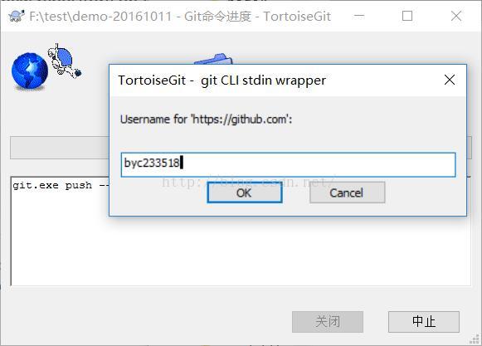This screenshot has height=346, width=482.
Task: Focus the username field containing byc233518
Action: point(288,164)
